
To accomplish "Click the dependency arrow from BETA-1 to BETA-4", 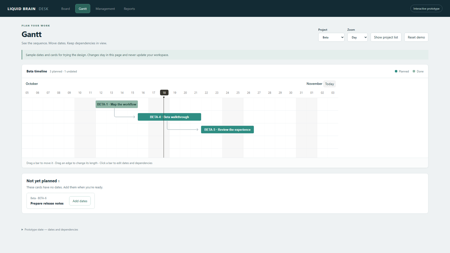I will coord(125,117).
